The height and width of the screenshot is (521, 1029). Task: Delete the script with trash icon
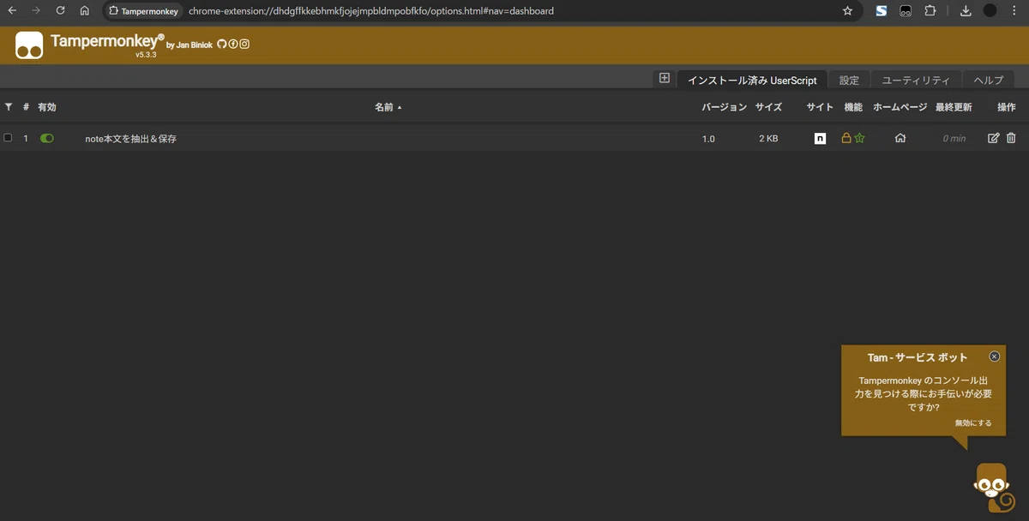1011,138
